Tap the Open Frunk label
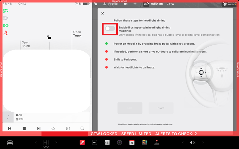Image resolution: width=239 pixels, height=149 pixels. [x=26, y=44]
